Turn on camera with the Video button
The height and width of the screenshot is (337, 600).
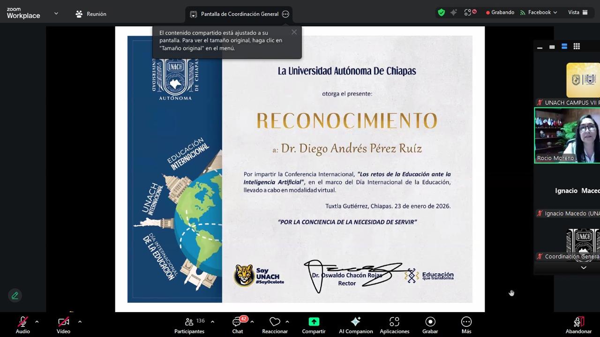(63, 322)
